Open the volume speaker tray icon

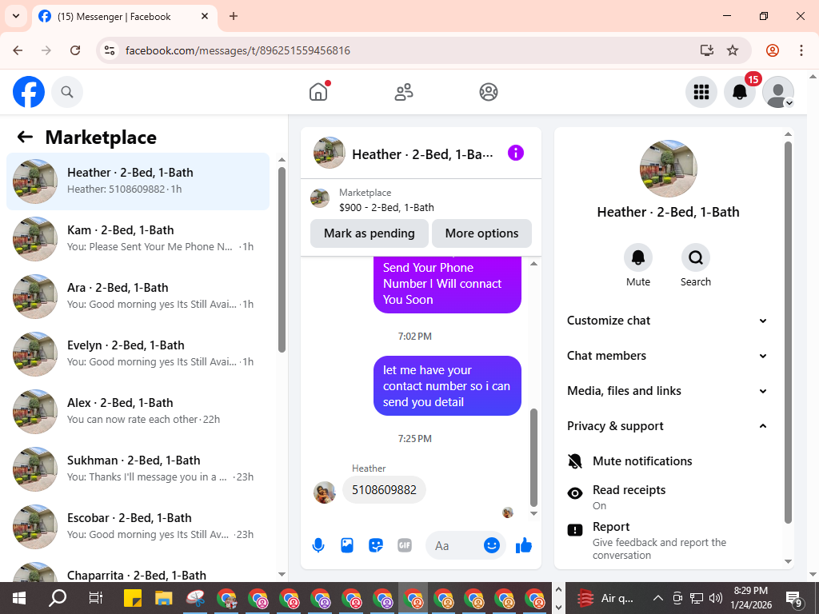coord(716,598)
